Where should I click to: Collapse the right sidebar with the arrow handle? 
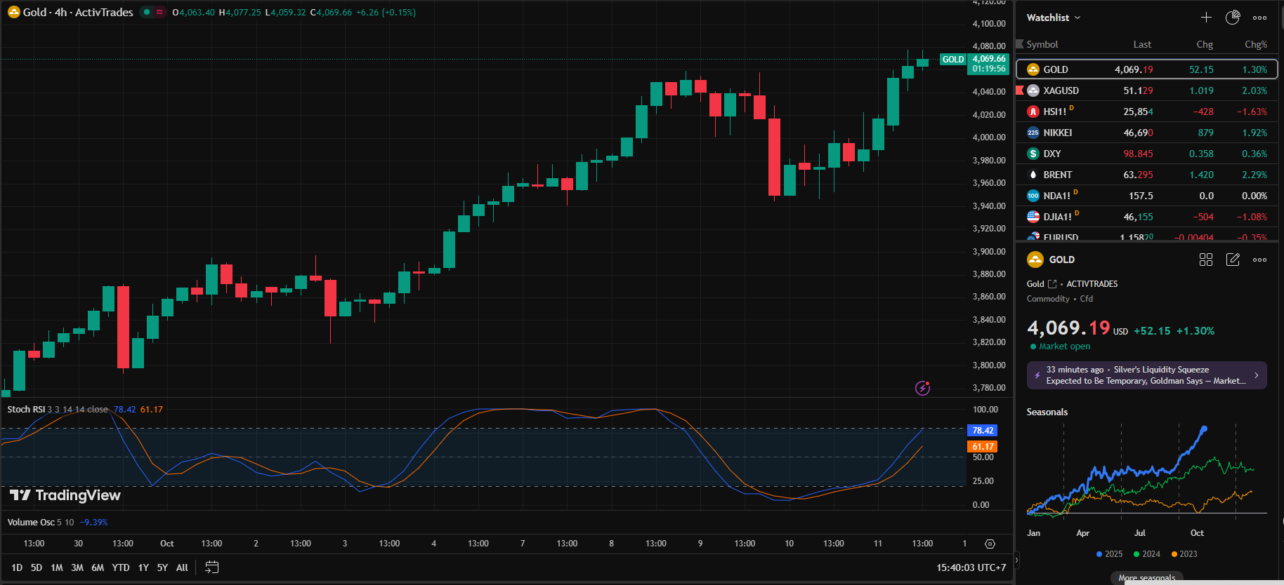(x=1016, y=560)
